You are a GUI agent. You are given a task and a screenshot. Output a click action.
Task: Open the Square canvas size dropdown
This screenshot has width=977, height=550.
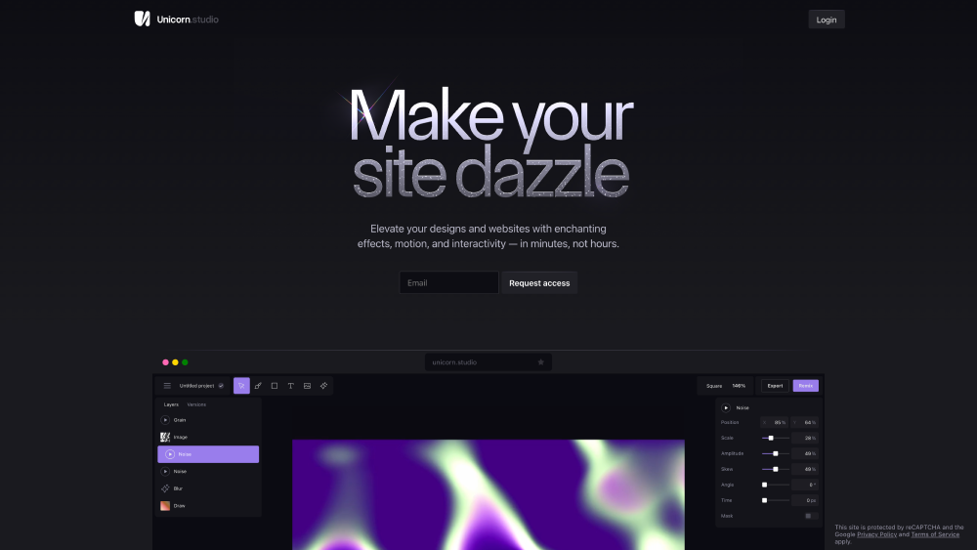point(714,386)
